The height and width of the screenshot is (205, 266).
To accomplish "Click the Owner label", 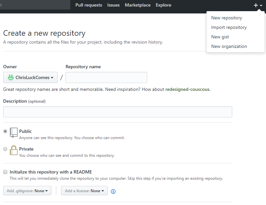I will click(10, 67).
